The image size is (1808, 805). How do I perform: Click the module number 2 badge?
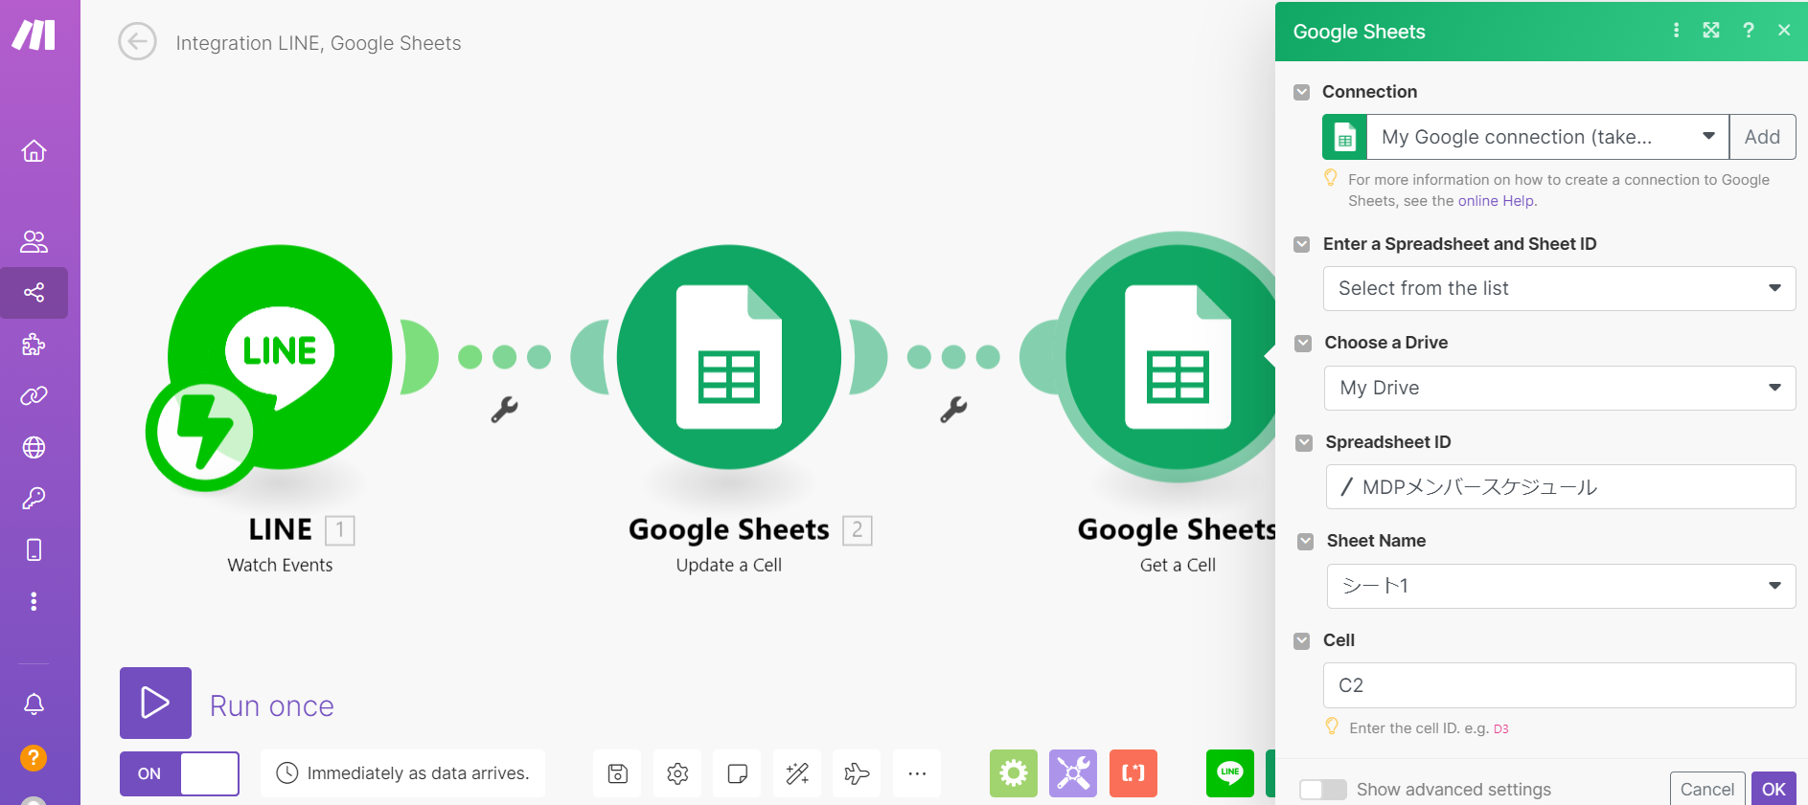858,530
